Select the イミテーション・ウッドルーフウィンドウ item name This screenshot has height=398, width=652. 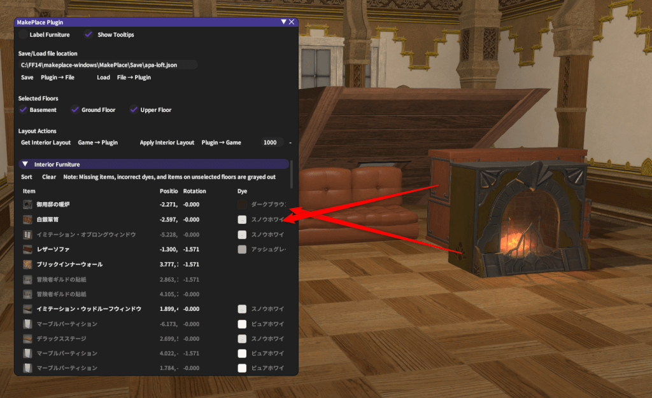pyautogui.click(x=89, y=309)
